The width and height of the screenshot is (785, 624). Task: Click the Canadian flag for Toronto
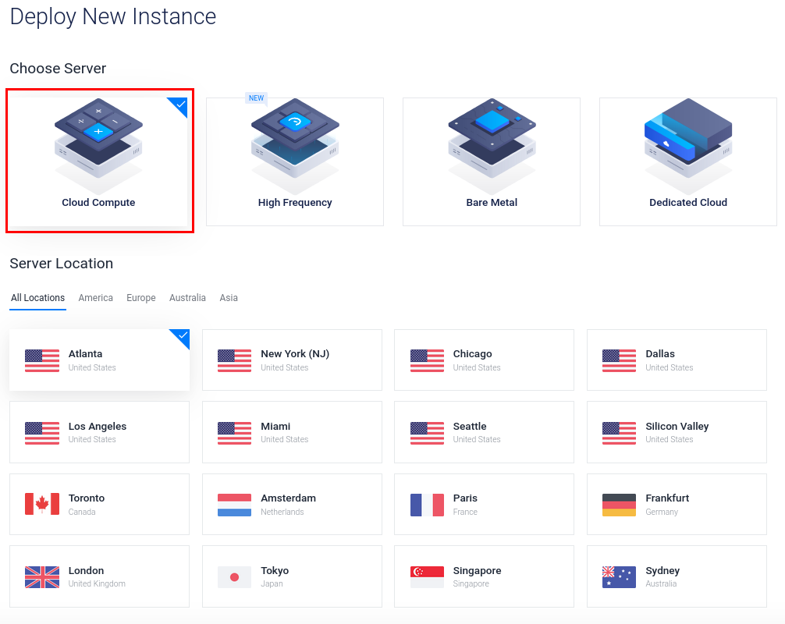tap(41, 504)
